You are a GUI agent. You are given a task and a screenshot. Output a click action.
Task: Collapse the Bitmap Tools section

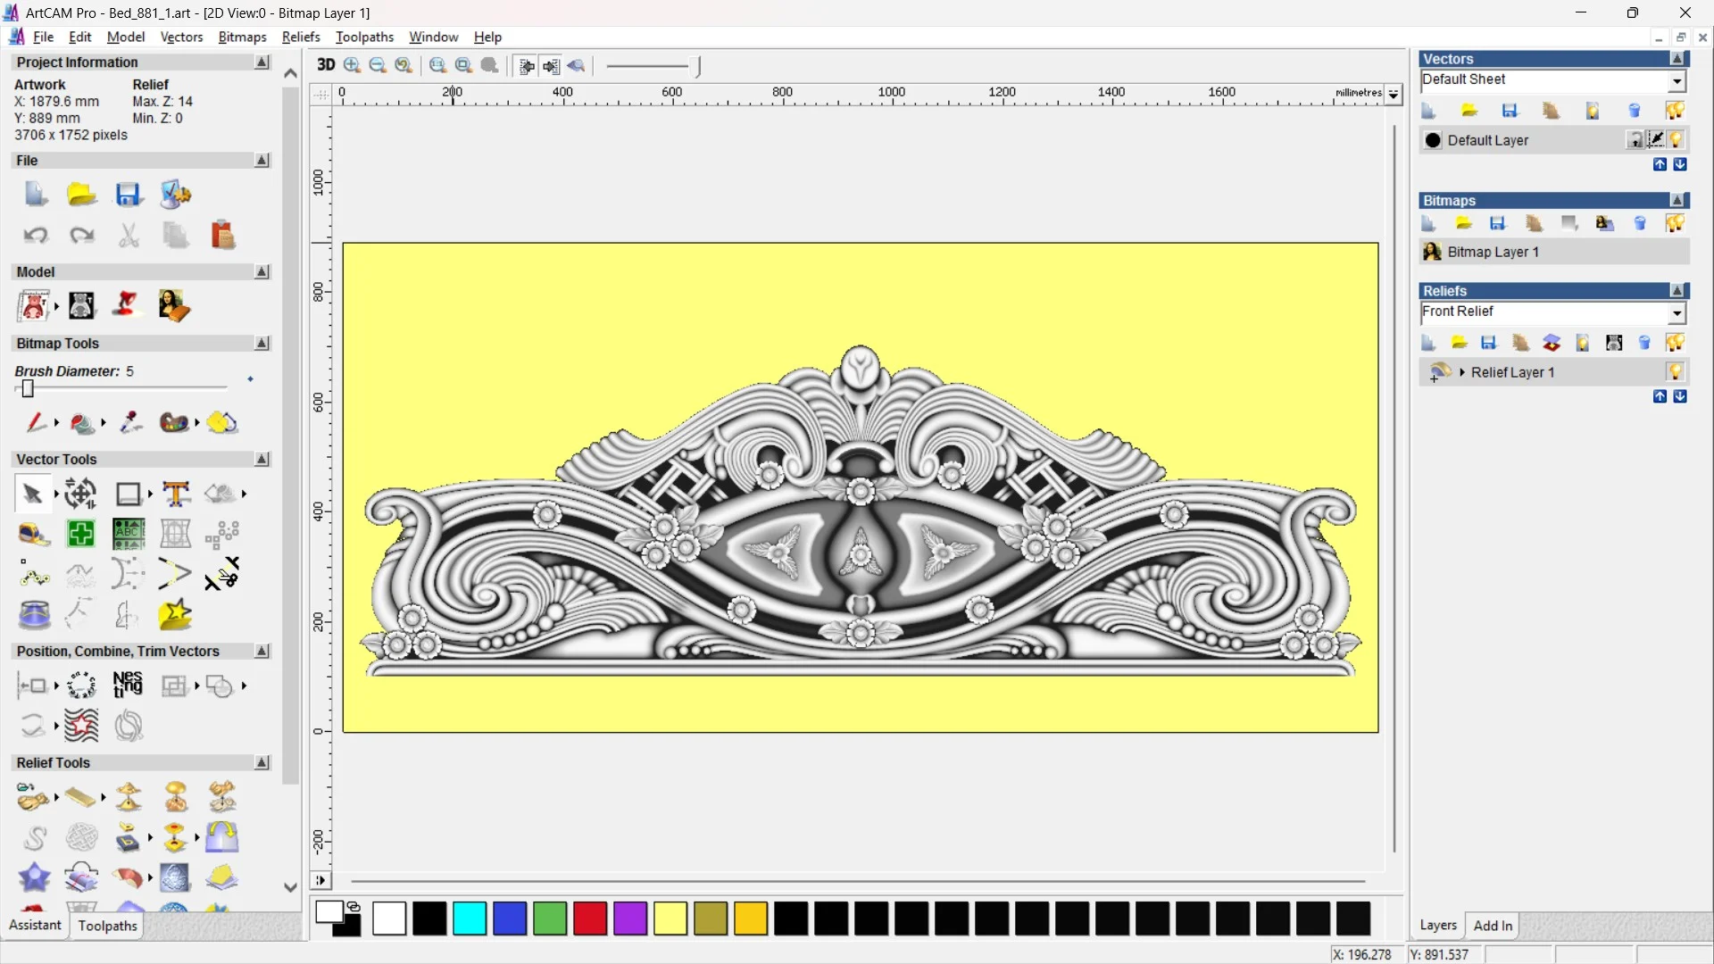point(262,344)
